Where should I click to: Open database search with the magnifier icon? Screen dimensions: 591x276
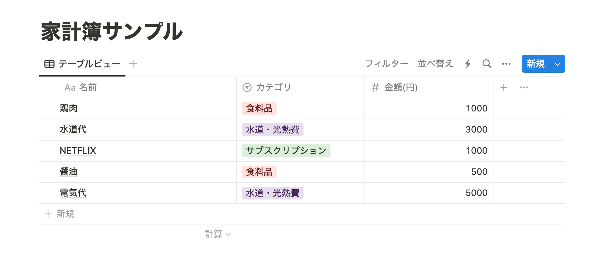(x=487, y=64)
